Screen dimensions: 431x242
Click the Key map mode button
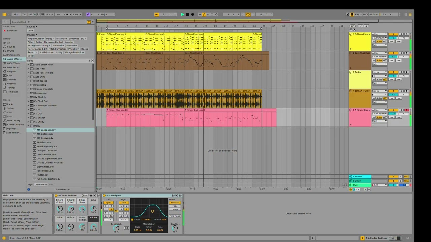point(357,14)
